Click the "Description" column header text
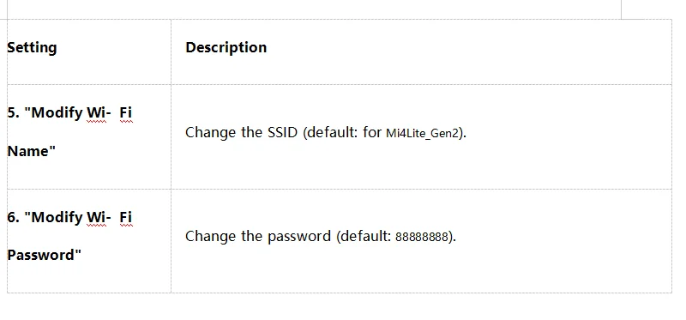This screenshot has height=320, width=686. click(226, 47)
